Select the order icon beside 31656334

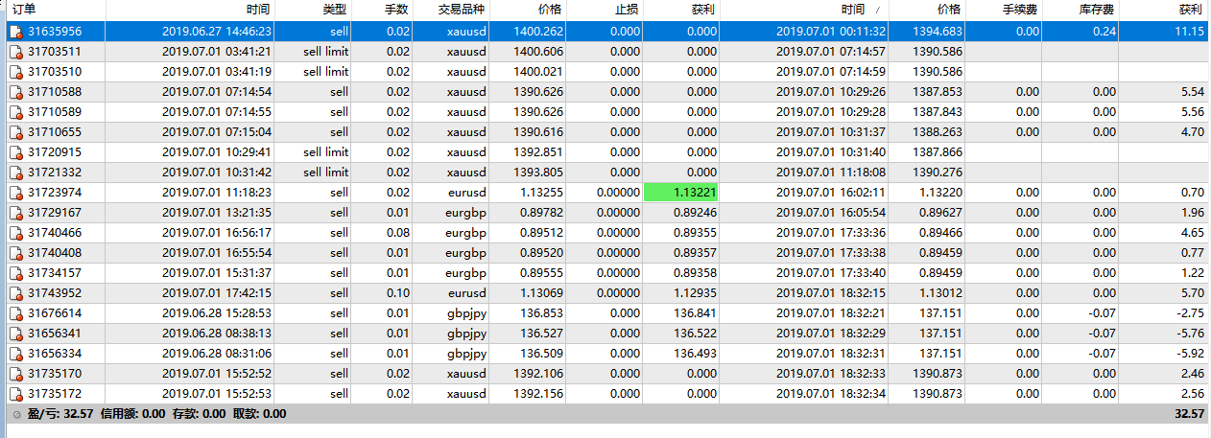[x=15, y=354]
